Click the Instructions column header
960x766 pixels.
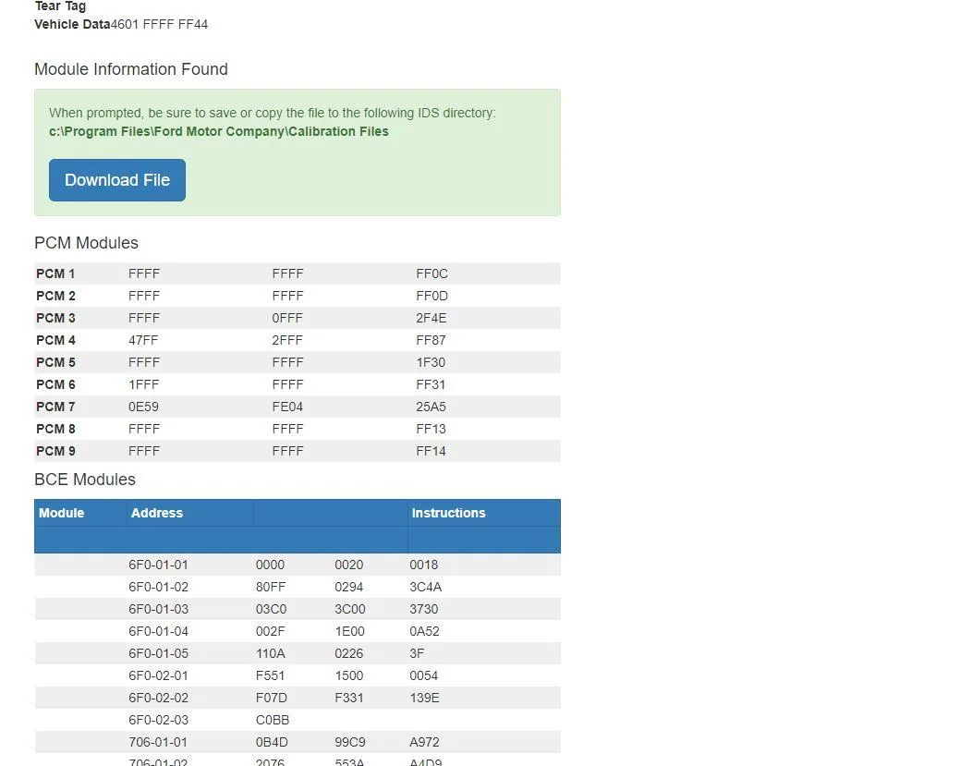pos(448,513)
